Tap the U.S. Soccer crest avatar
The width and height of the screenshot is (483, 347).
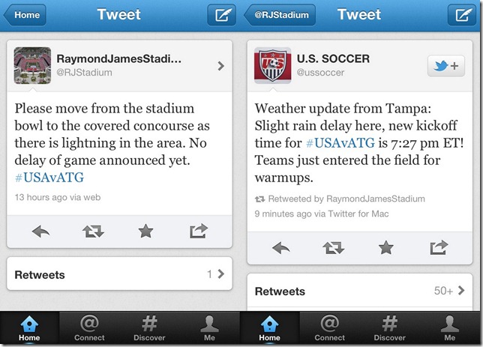(x=273, y=65)
